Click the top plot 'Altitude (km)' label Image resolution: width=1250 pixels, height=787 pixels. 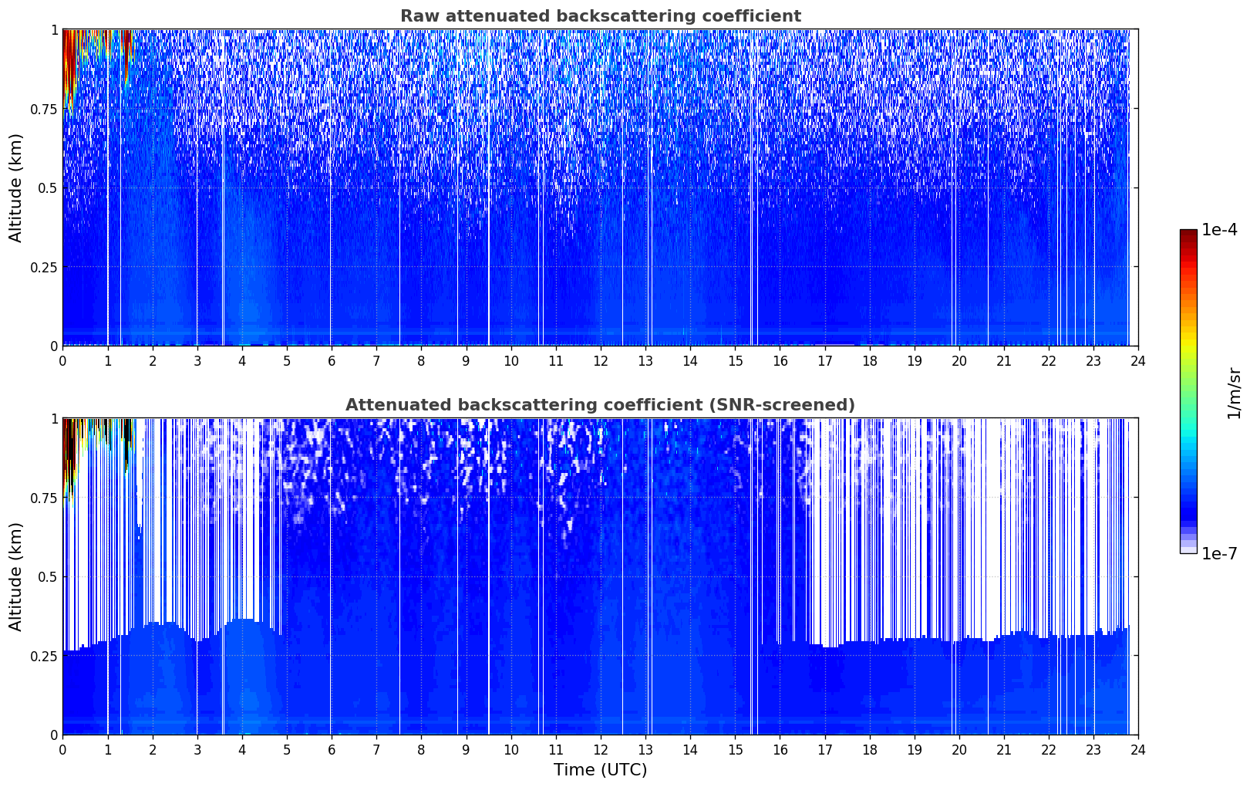(16, 187)
